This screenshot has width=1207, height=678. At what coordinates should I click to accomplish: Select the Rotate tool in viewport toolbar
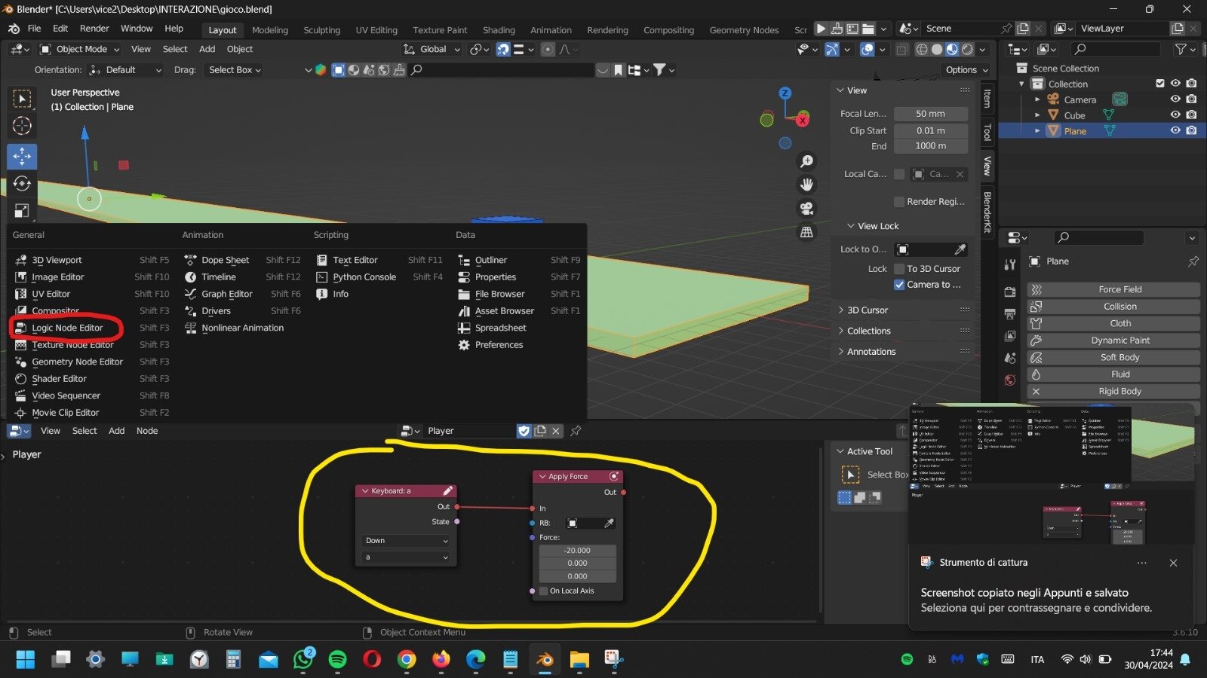[22, 183]
